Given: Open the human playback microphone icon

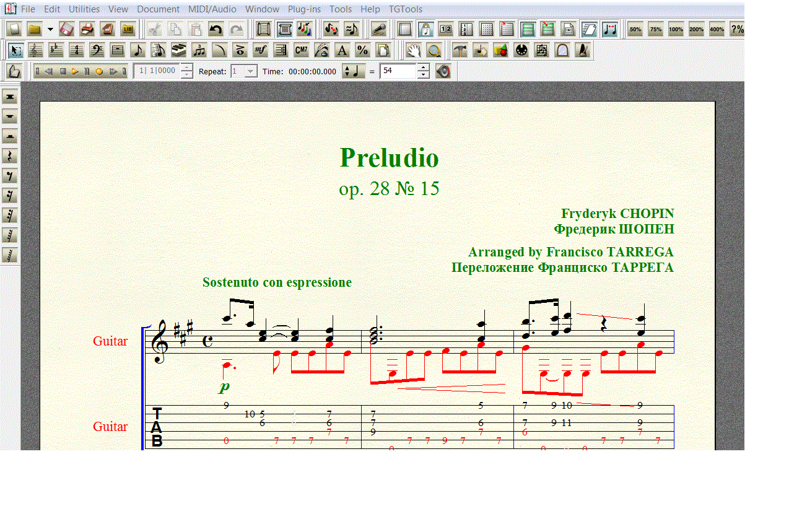Looking at the screenshot, I should [x=379, y=29].
